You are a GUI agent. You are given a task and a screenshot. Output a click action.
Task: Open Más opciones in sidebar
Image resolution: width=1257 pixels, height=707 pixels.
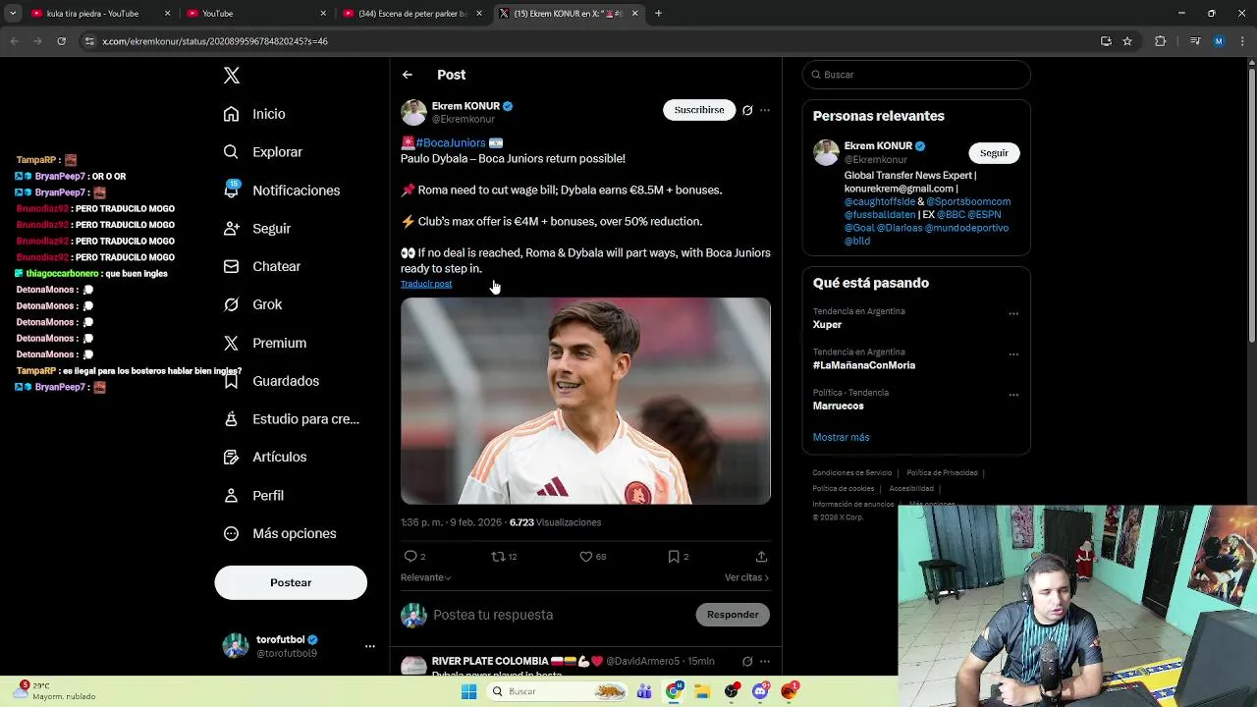click(x=279, y=533)
